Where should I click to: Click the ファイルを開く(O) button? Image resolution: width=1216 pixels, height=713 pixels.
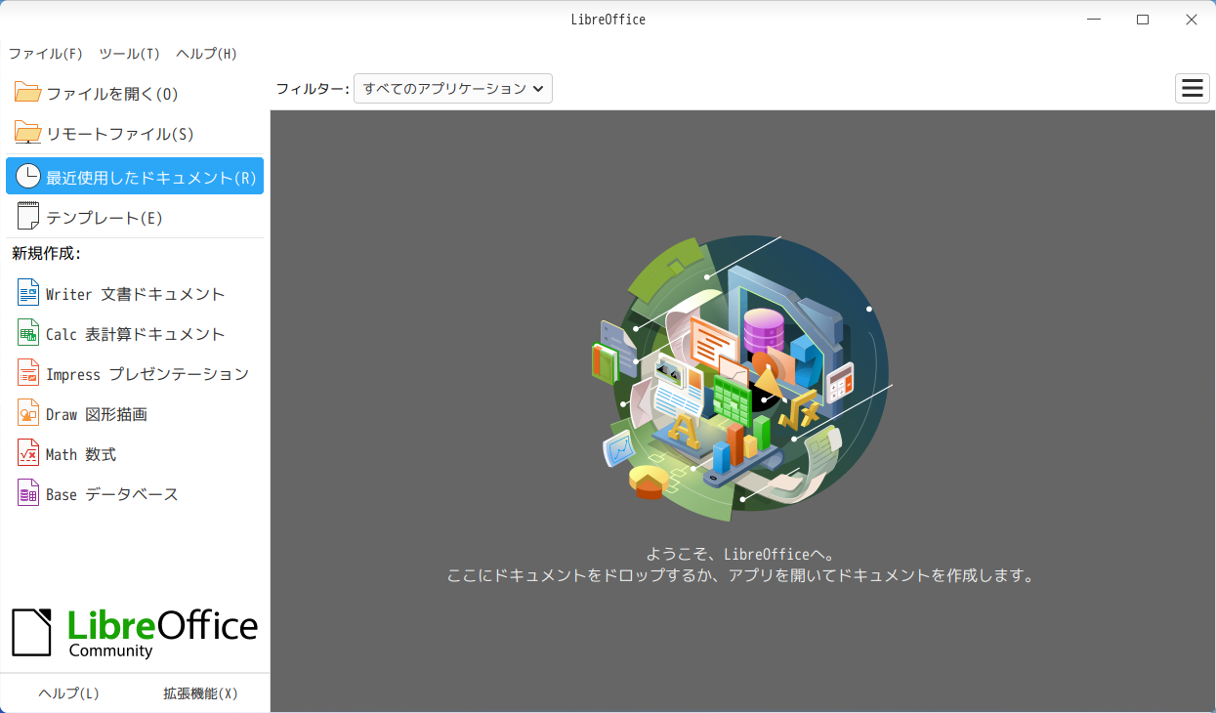[135, 94]
